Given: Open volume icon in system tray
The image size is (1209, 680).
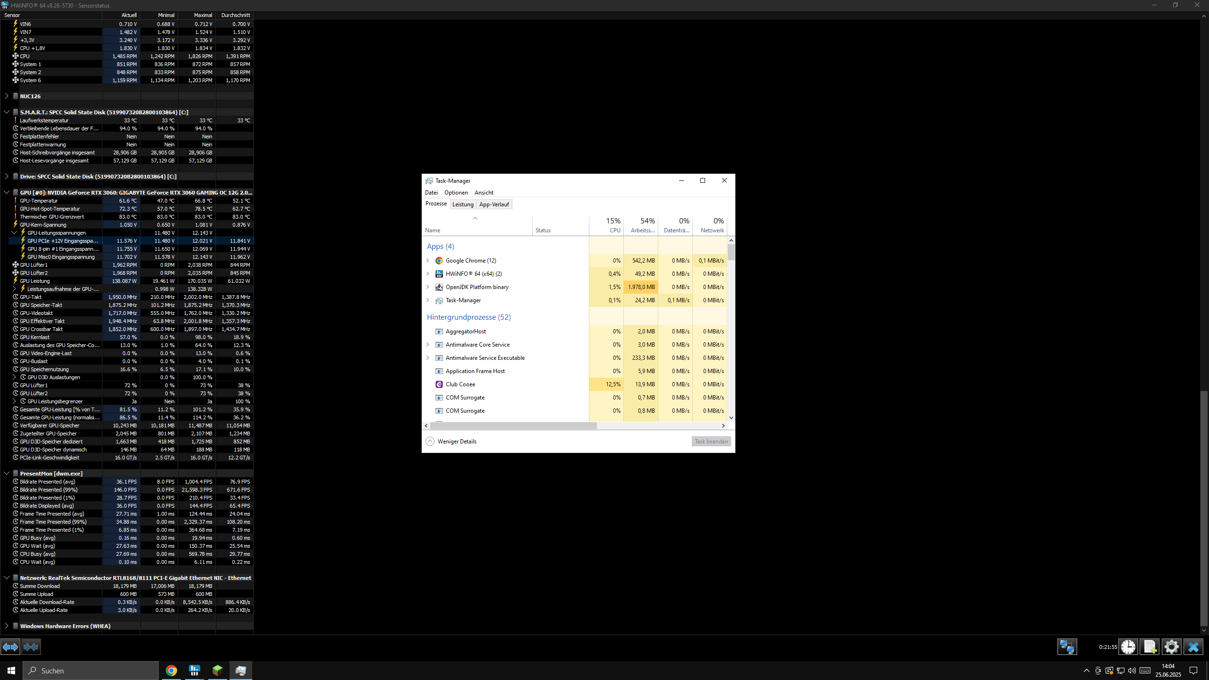Looking at the screenshot, I should click(x=1132, y=671).
